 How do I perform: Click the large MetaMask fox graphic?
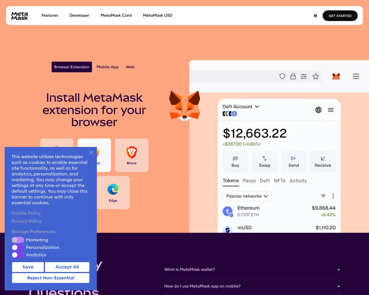coord(184,106)
